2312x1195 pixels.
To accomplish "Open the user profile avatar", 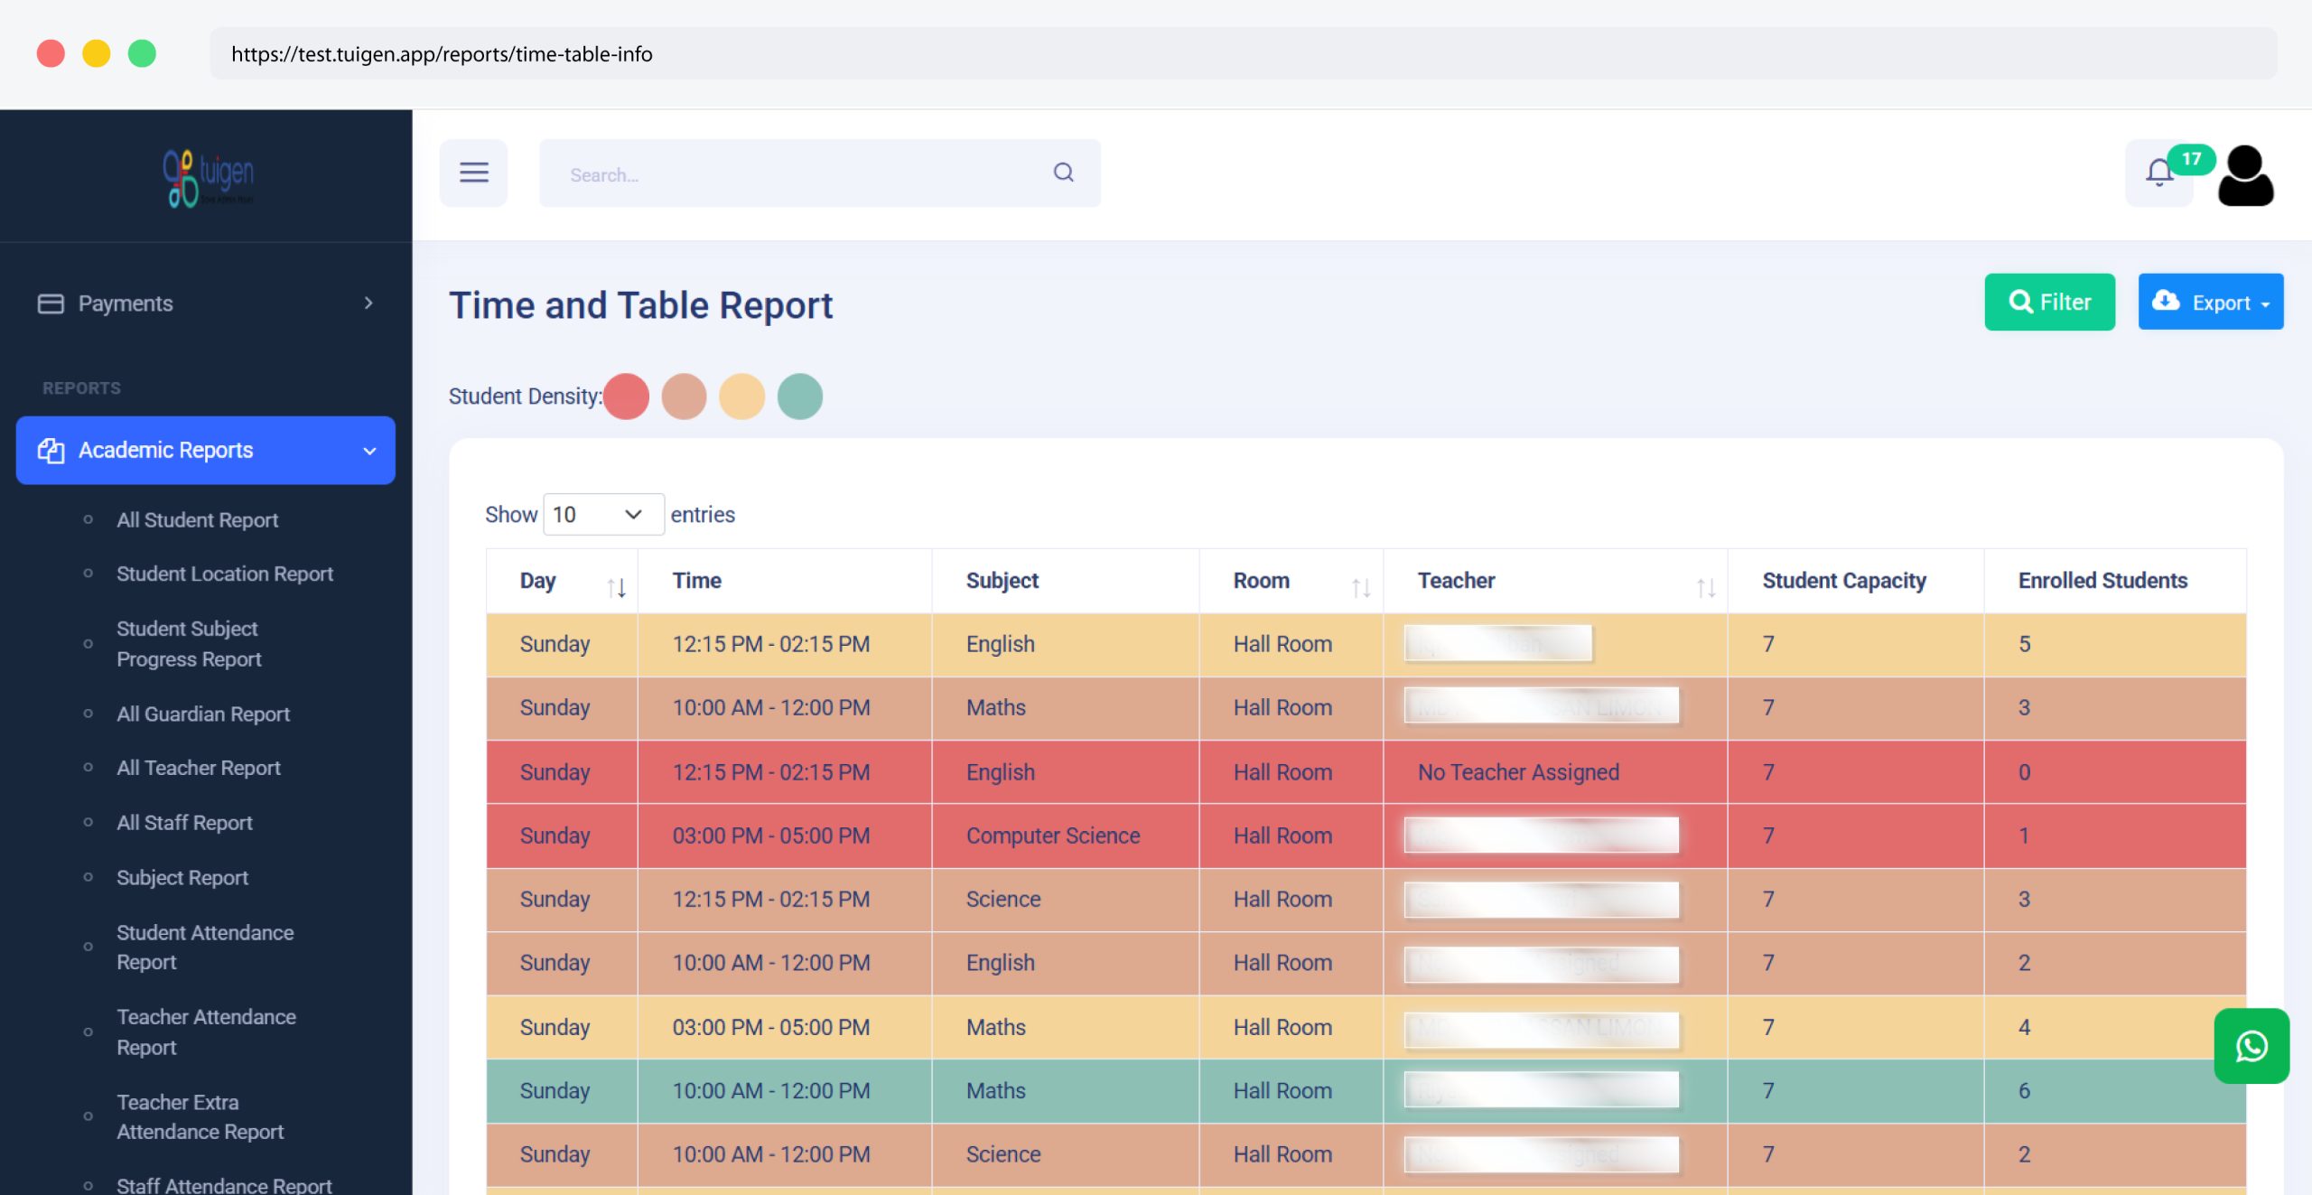I will coord(2246,174).
